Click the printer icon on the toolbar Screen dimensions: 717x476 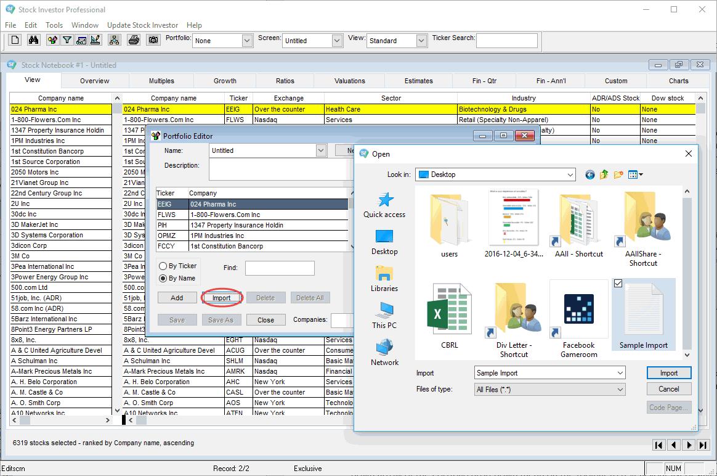(x=132, y=40)
